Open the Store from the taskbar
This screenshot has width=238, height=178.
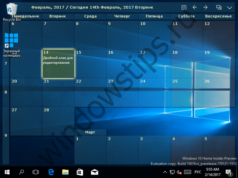point(80,172)
